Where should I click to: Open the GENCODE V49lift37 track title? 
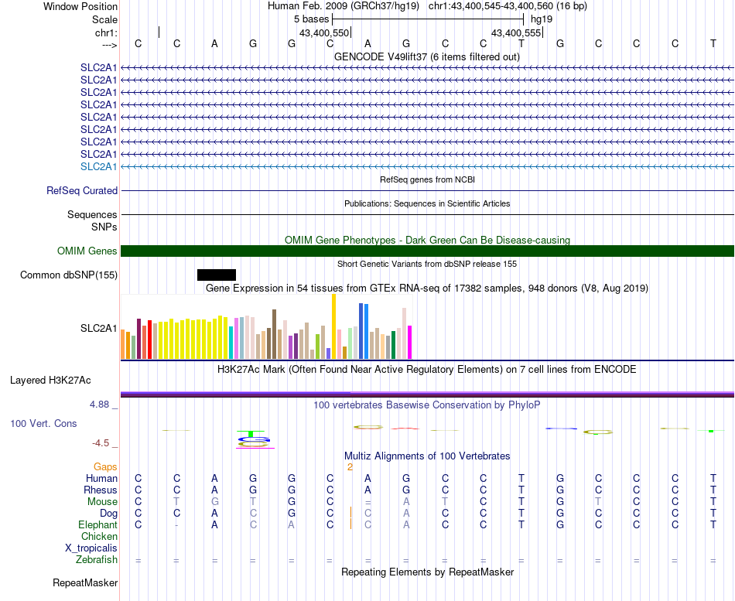tap(427, 56)
